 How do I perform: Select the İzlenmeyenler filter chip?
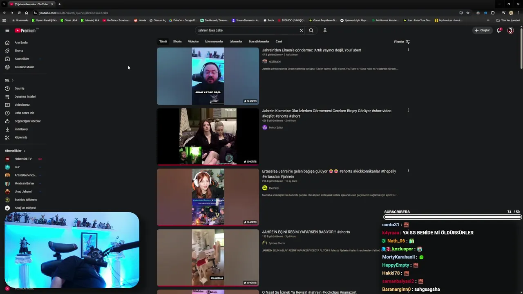click(x=214, y=41)
